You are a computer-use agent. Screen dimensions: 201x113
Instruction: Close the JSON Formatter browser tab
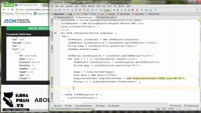(x=41, y=5)
